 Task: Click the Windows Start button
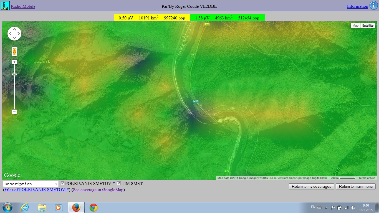point(7,207)
